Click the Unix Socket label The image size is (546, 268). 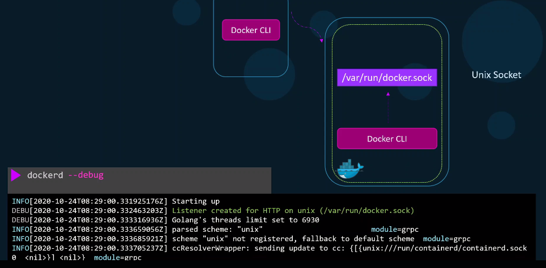tap(496, 75)
